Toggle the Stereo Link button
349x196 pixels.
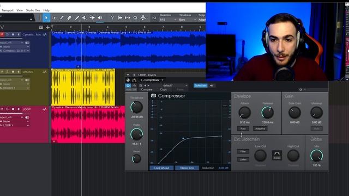tap(187, 168)
